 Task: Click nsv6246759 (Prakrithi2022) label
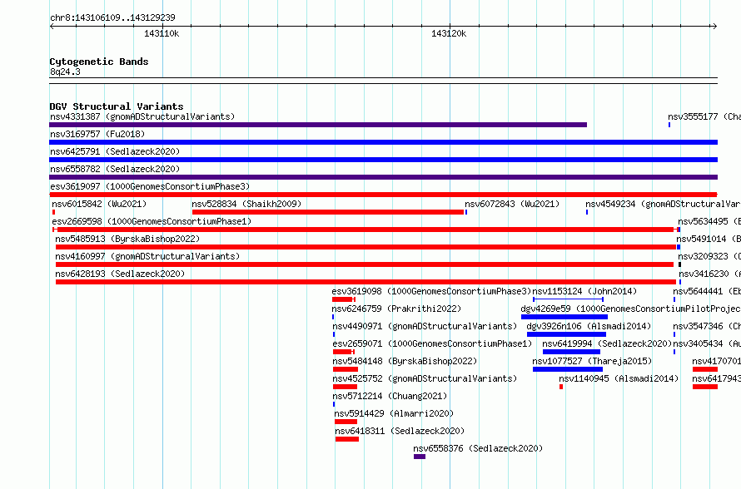[x=396, y=309]
